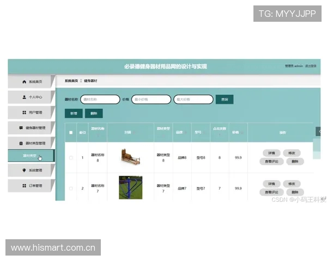Check the checkbox for row 2
This screenshot has height=261, width=327.
pos(70,188)
